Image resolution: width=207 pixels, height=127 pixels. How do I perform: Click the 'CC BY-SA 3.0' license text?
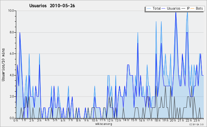click(196, 124)
